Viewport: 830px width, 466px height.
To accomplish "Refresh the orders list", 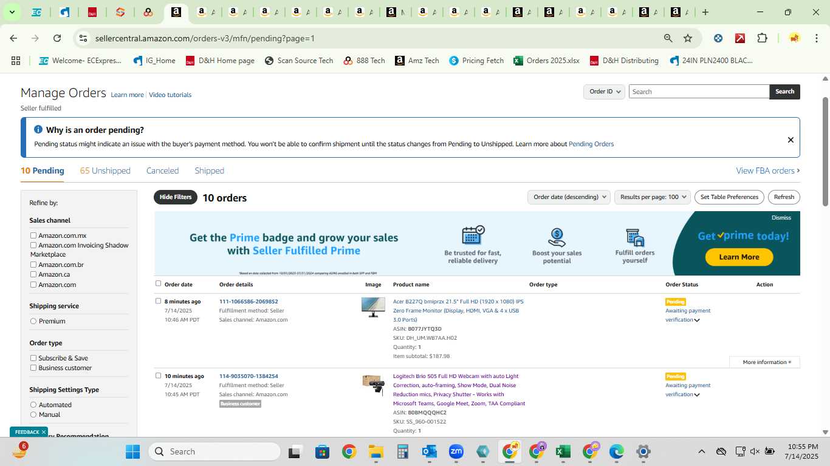I will pyautogui.click(x=784, y=197).
